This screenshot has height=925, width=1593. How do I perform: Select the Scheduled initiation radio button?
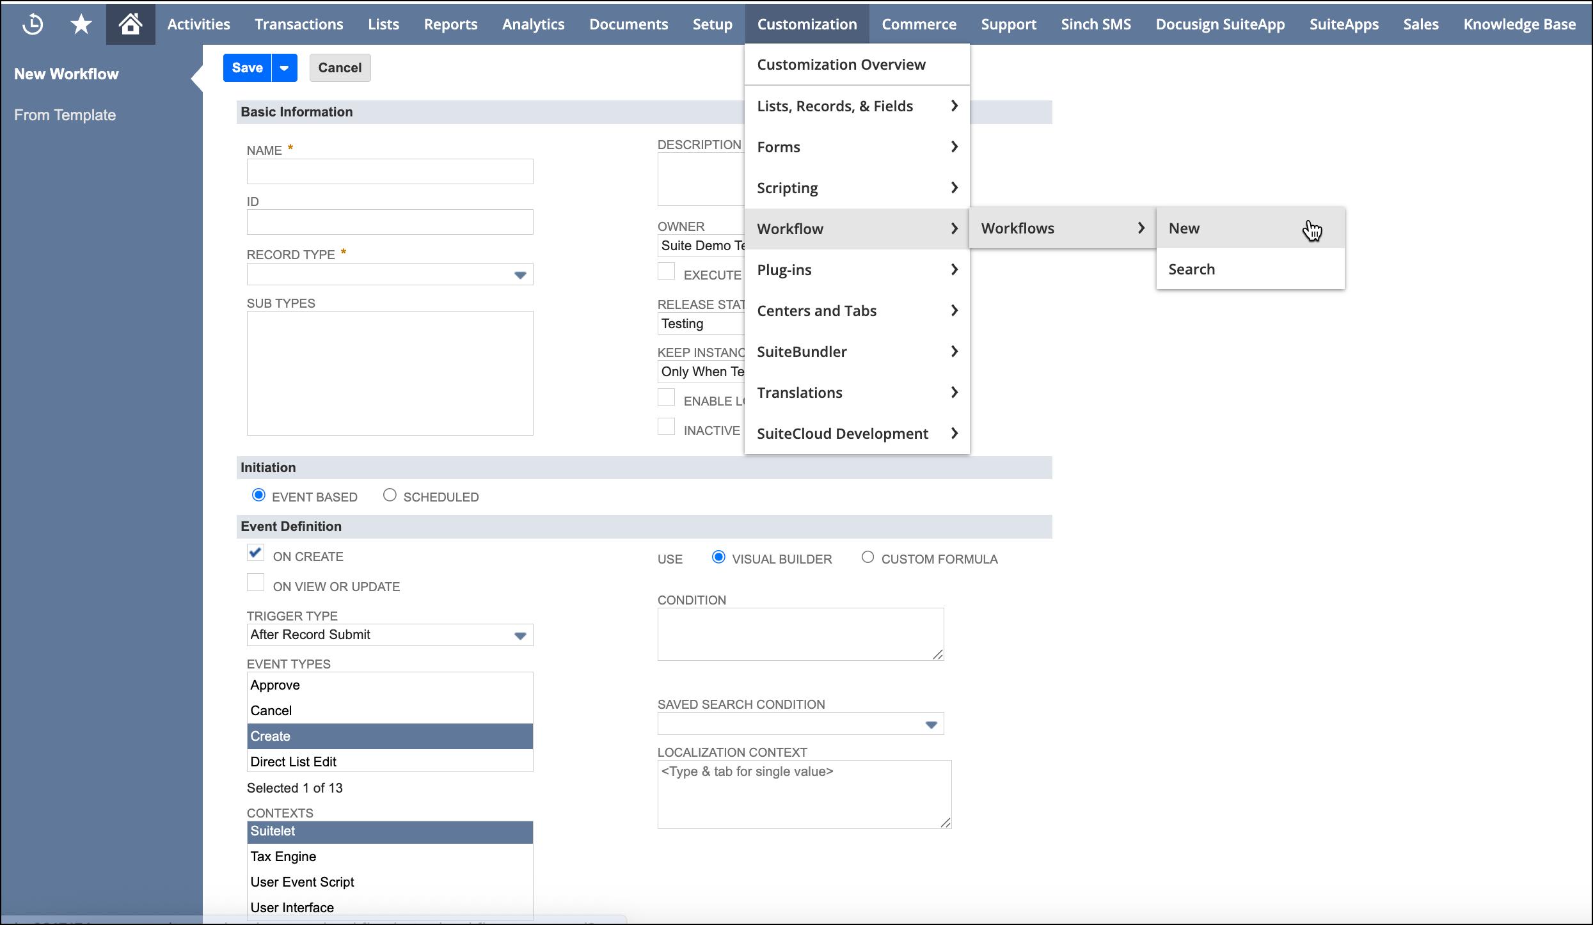390,495
